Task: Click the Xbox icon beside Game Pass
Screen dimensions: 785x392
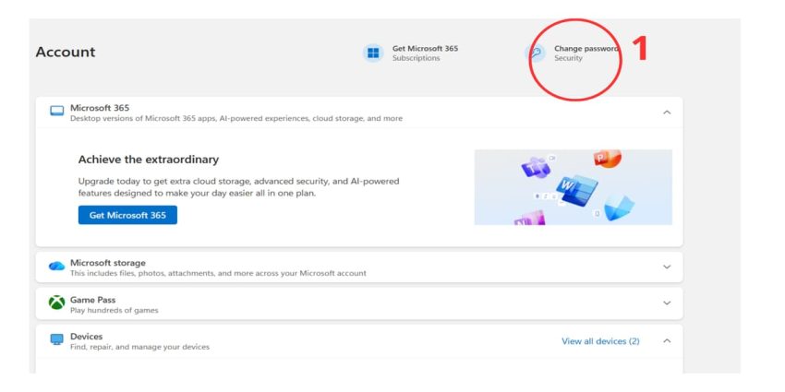Action: click(56, 303)
